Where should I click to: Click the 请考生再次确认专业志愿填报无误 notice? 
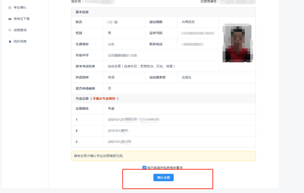coord(164,156)
